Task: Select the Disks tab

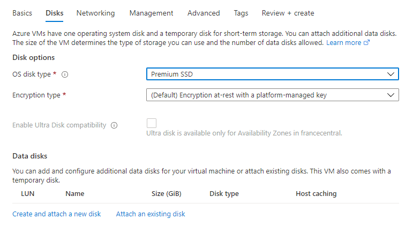Action: pos(54,13)
